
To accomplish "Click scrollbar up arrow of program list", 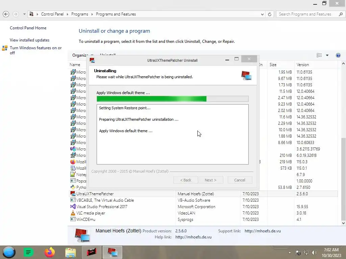I will [x=343, y=64].
